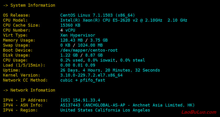The height and width of the screenshot is (117, 220).
Task: Click the value 'Xen Hypervisor'
Action: (78, 35)
